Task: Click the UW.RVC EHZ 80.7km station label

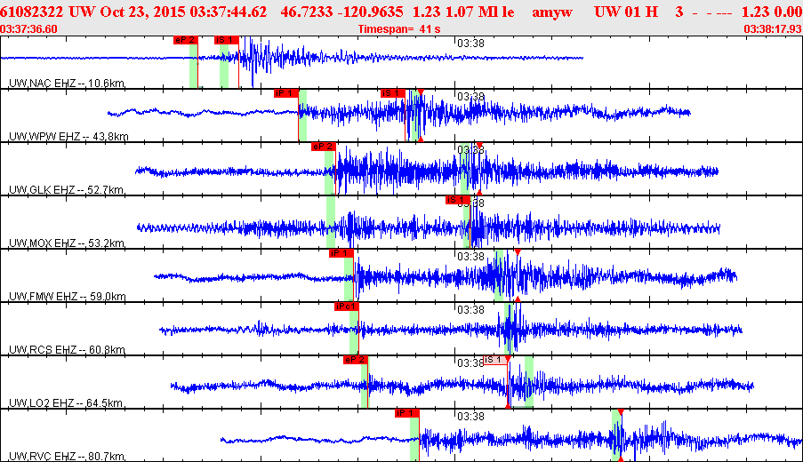Action: coord(67,456)
